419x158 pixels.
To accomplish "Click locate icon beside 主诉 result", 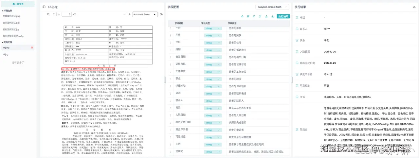I will (297, 97).
